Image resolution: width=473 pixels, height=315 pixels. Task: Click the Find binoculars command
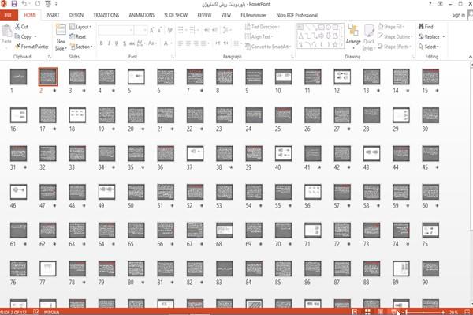coord(426,27)
